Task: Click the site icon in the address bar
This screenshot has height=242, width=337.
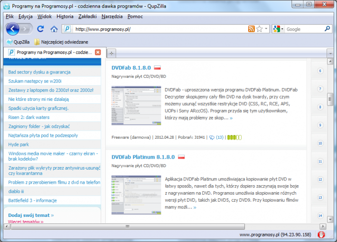Action: point(67,29)
